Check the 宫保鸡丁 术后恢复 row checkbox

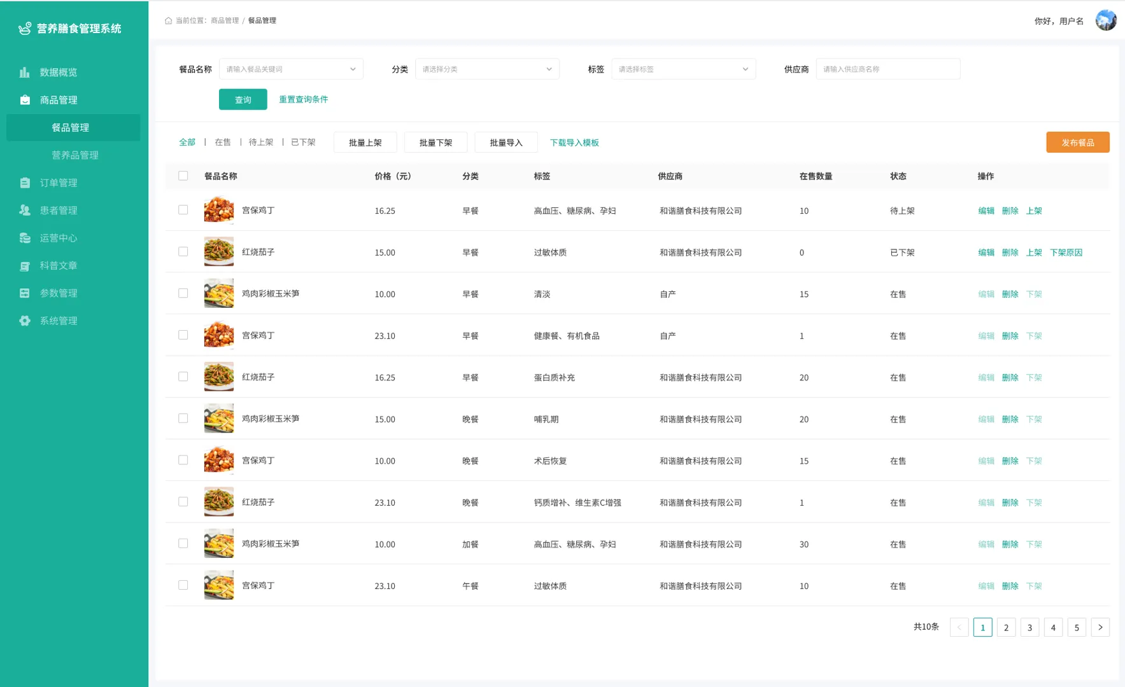pyautogui.click(x=183, y=460)
